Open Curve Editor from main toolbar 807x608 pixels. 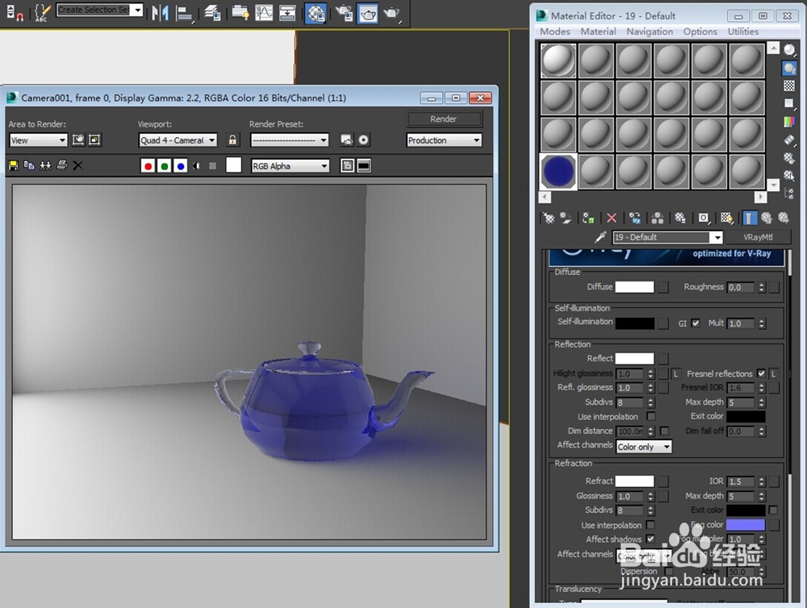(264, 13)
